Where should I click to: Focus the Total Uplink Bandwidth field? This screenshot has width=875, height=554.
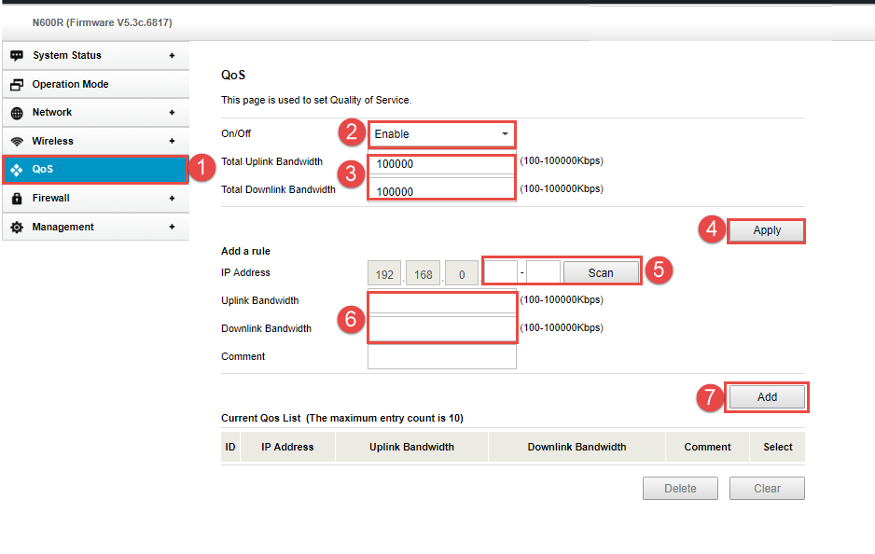point(441,163)
